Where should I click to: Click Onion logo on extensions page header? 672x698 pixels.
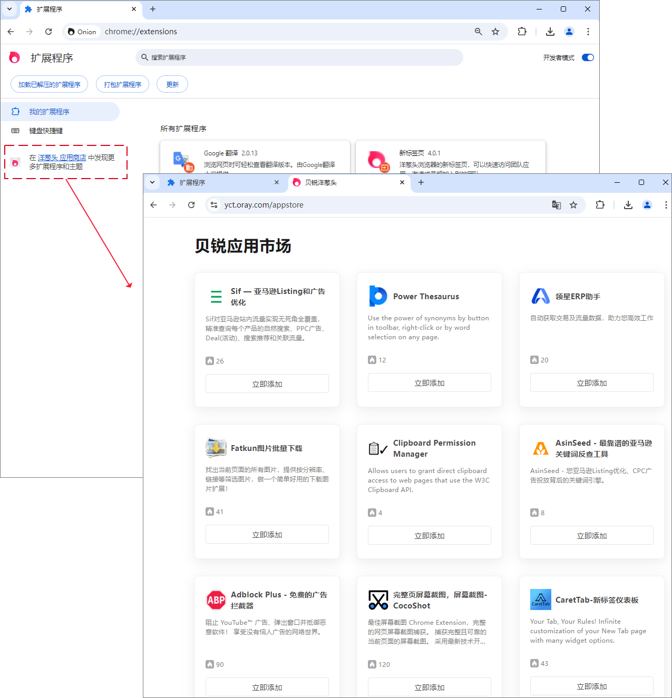tap(15, 57)
